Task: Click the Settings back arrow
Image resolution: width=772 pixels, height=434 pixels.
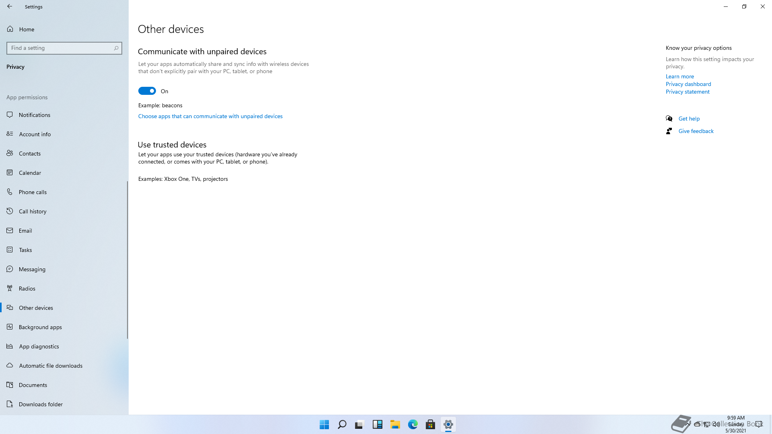Action: click(10, 6)
